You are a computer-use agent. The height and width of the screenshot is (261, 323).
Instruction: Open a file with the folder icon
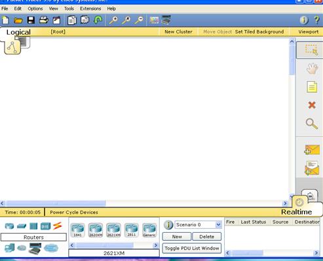(x=18, y=20)
